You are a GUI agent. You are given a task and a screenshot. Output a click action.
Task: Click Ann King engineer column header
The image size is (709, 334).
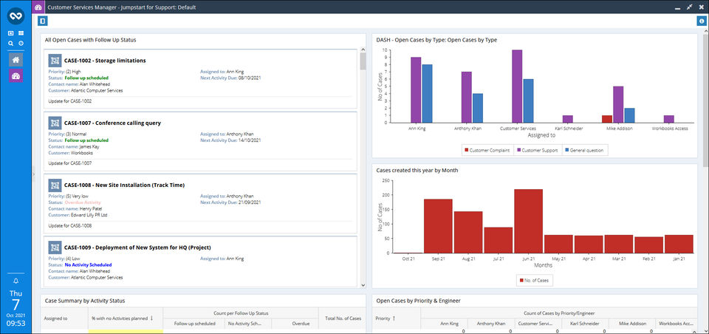[444, 324]
